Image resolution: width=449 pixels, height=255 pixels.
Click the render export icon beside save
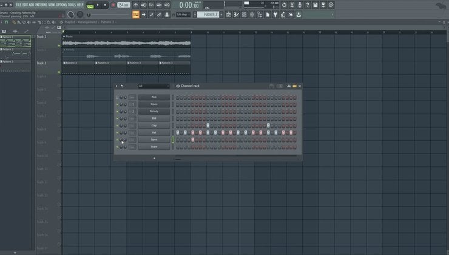323,5
